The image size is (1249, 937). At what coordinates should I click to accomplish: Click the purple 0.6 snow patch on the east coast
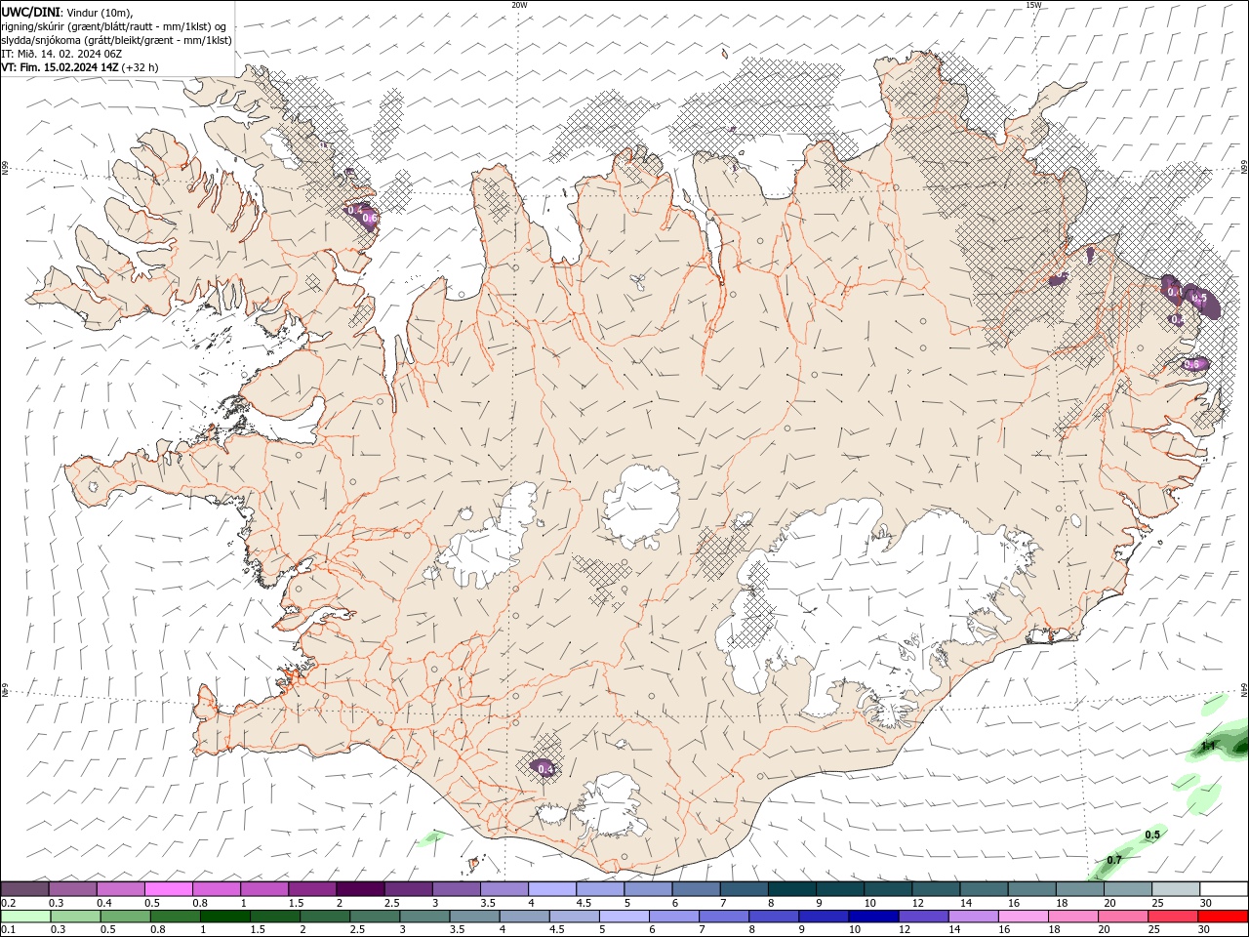tap(1194, 364)
